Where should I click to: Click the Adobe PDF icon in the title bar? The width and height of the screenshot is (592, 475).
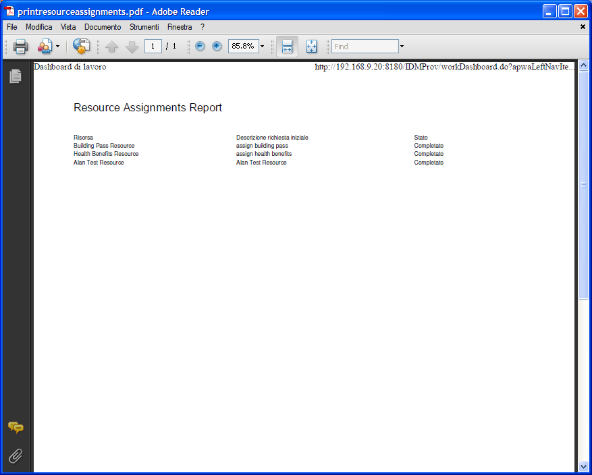9,11
